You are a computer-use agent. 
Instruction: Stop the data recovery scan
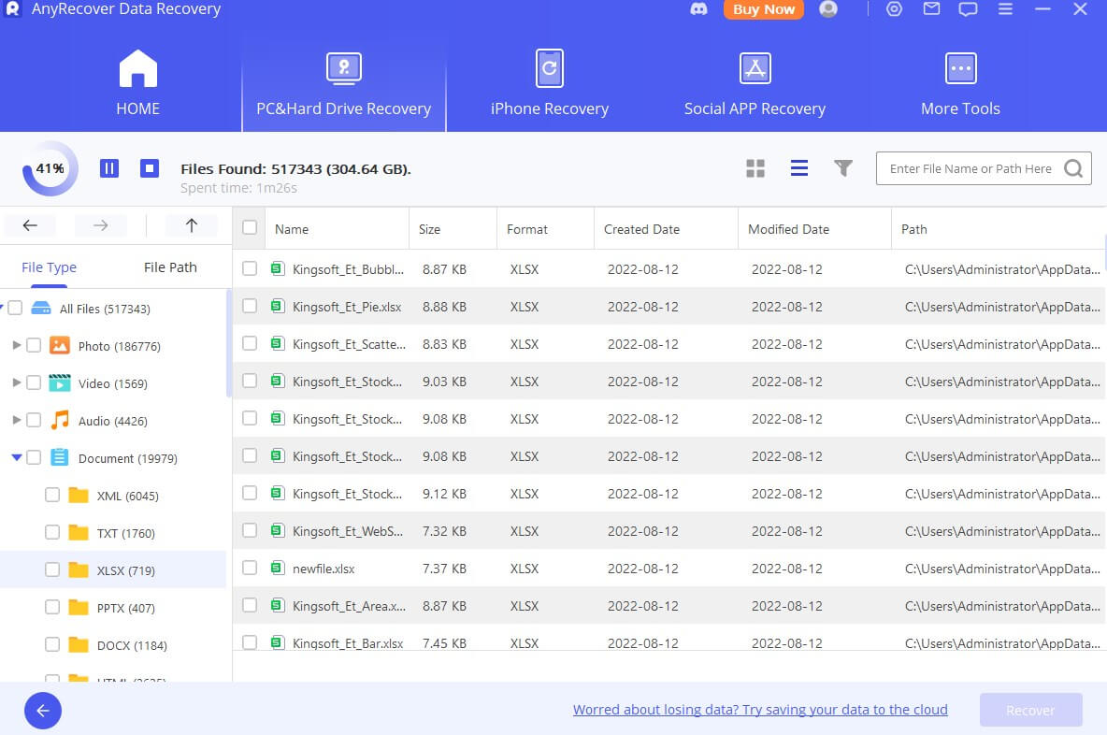coord(150,168)
